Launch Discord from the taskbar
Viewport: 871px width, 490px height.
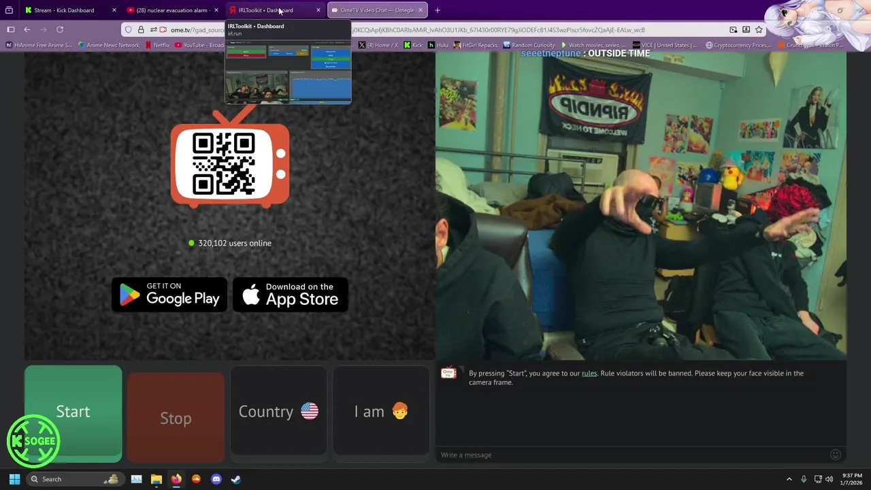point(216,479)
